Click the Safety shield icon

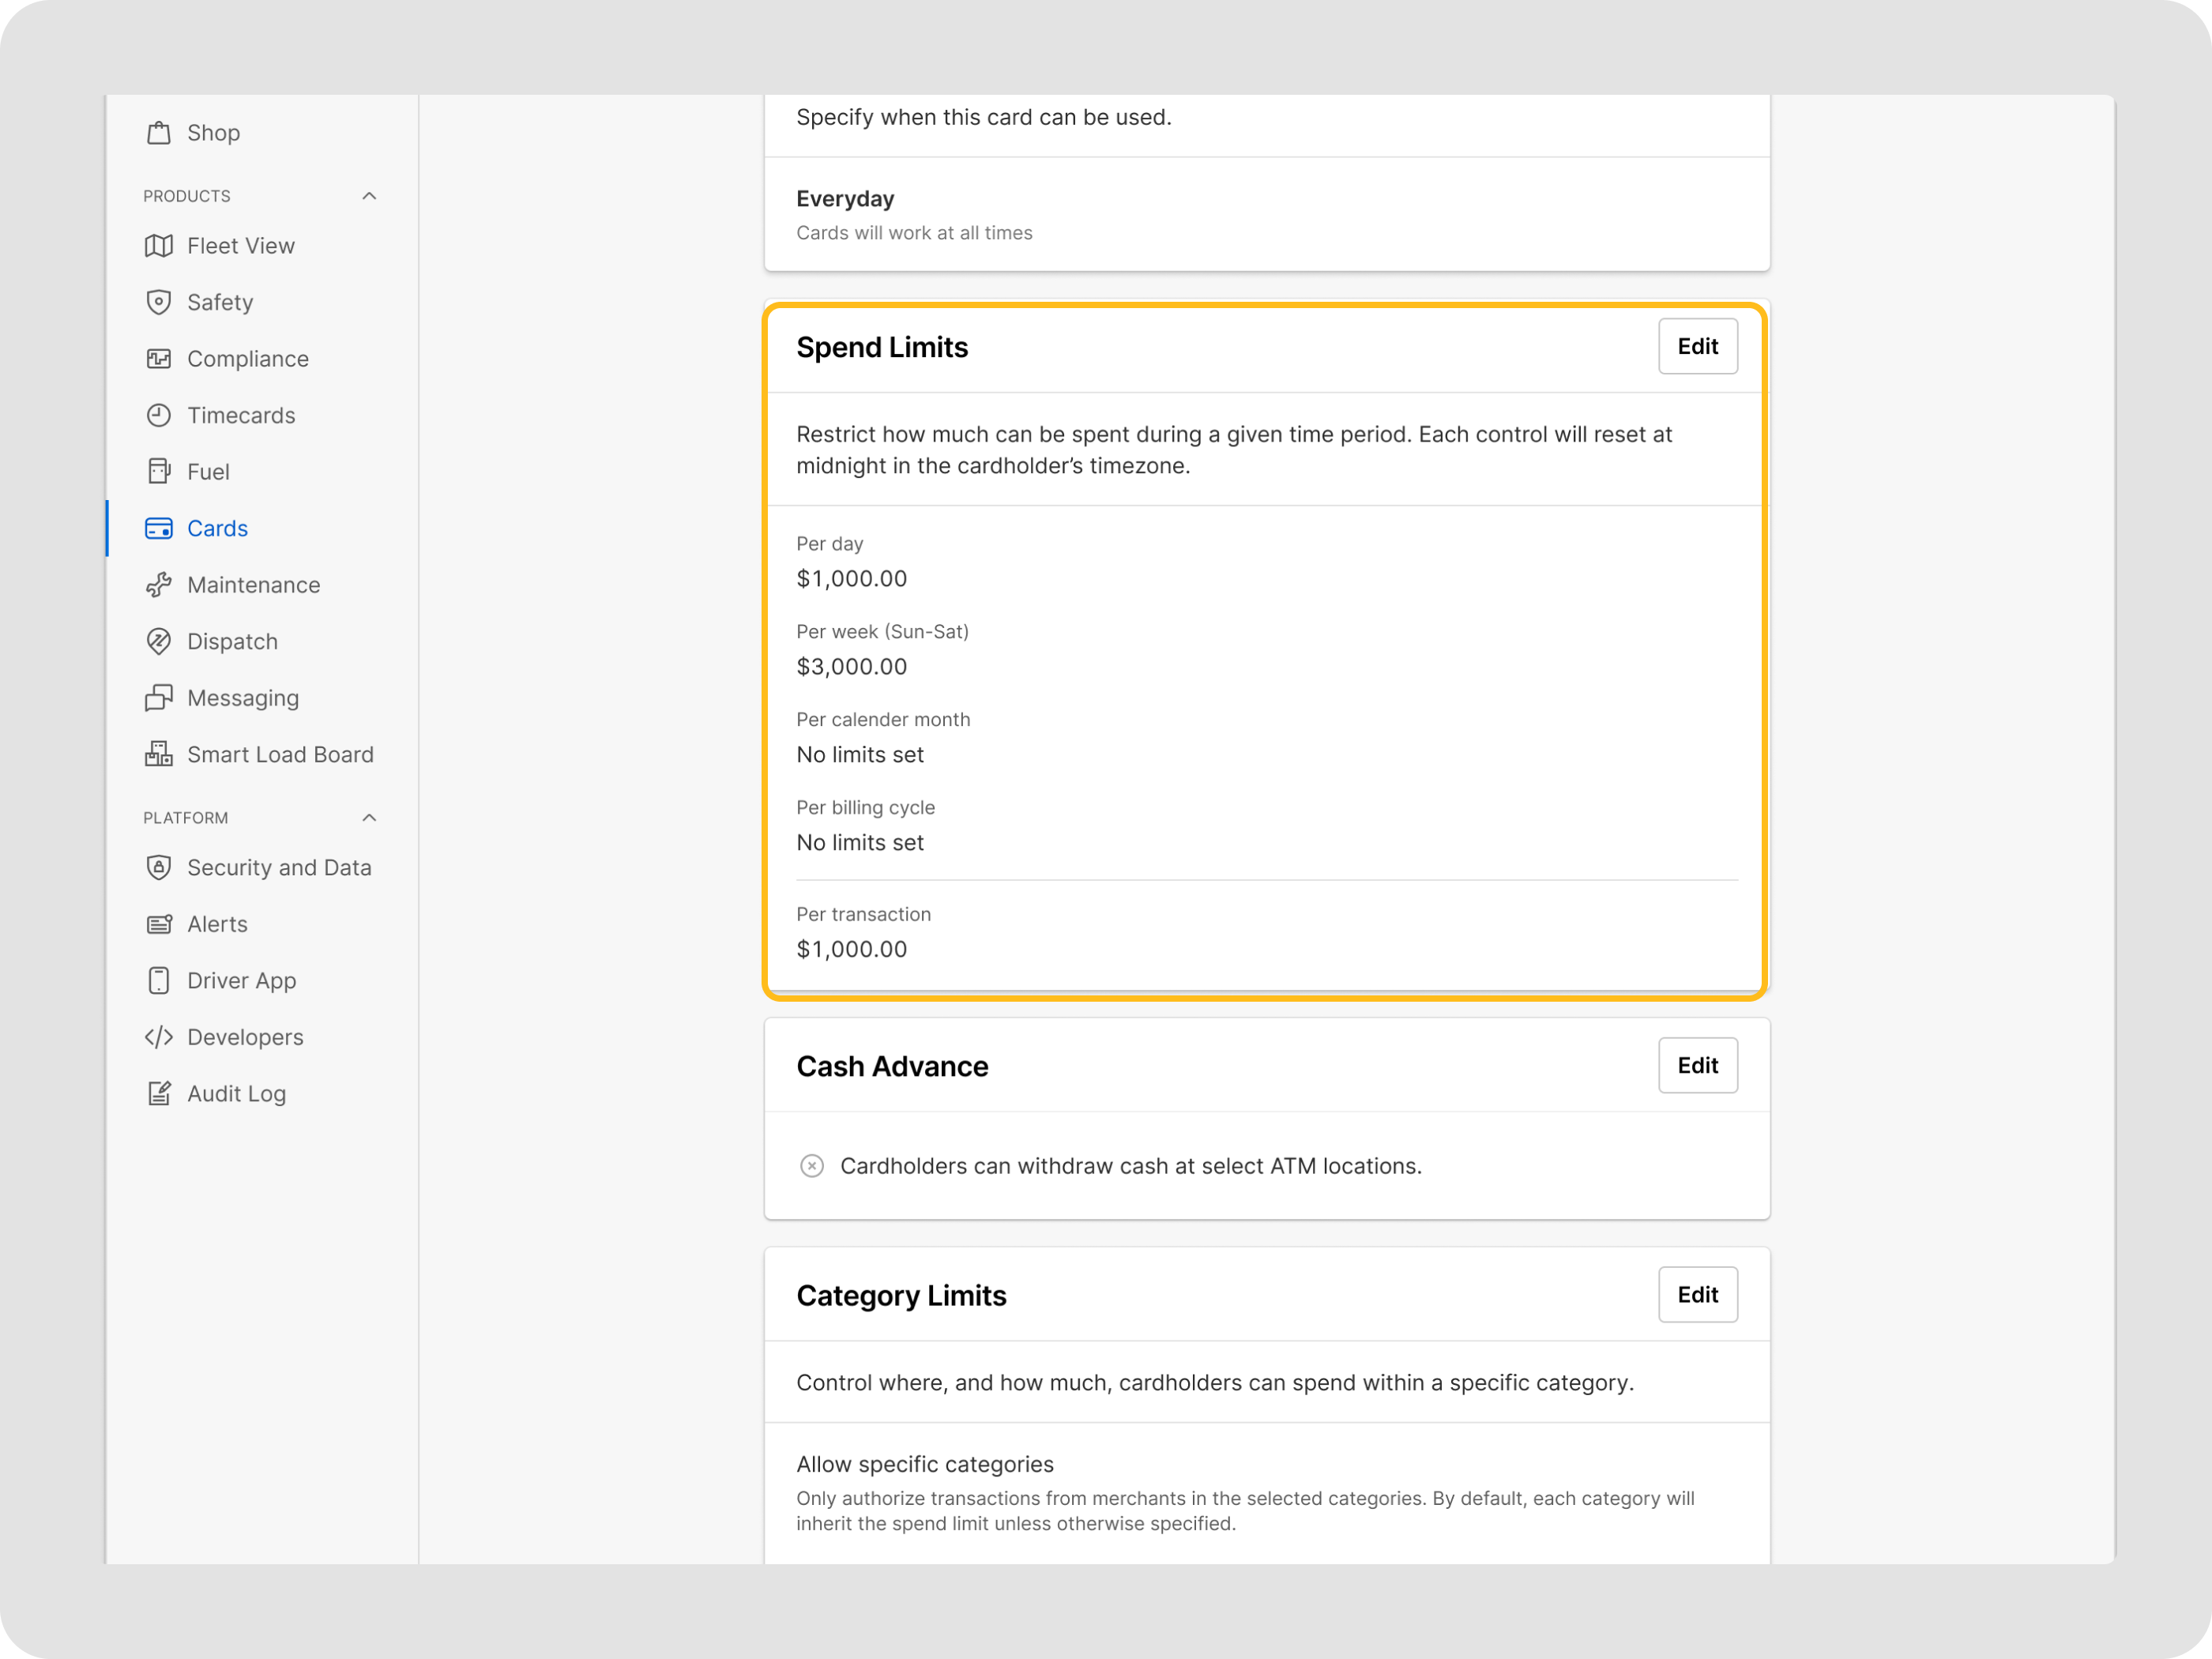pyautogui.click(x=160, y=302)
